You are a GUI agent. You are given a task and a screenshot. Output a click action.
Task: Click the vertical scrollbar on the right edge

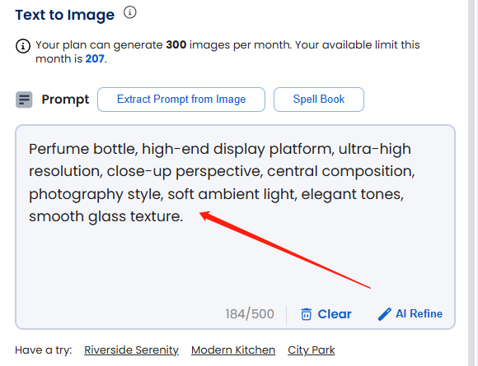click(473, 183)
